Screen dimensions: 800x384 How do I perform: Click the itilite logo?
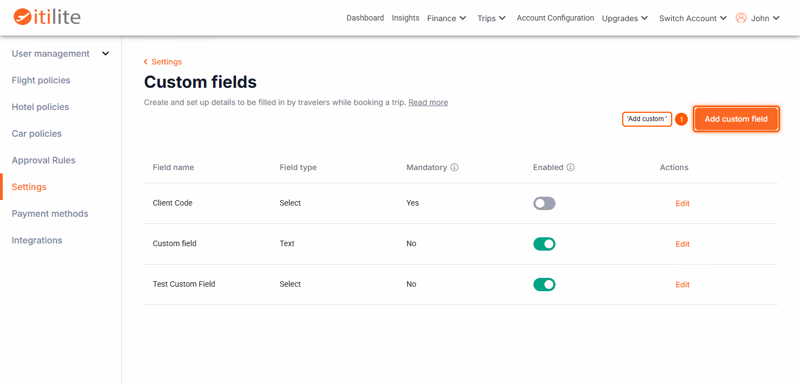pos(47,17)
